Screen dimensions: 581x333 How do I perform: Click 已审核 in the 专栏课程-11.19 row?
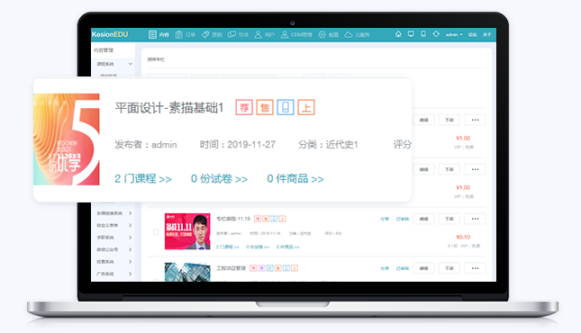click(403, 219)
